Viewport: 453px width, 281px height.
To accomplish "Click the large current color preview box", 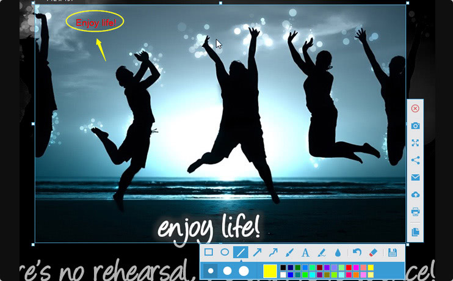I will (x=270, y=271).
